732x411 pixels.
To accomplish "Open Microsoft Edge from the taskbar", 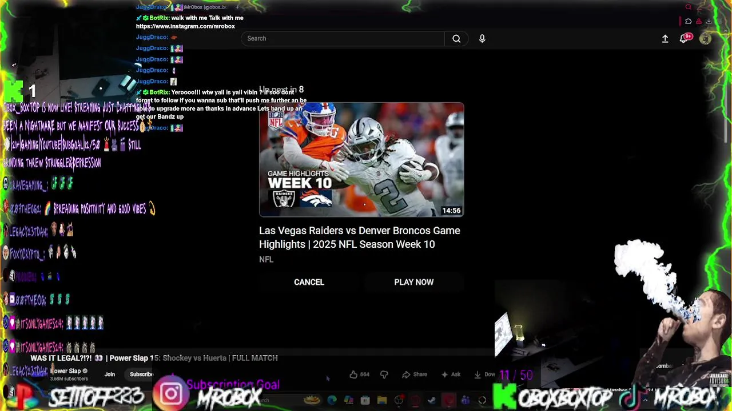I will coord(332,400).
